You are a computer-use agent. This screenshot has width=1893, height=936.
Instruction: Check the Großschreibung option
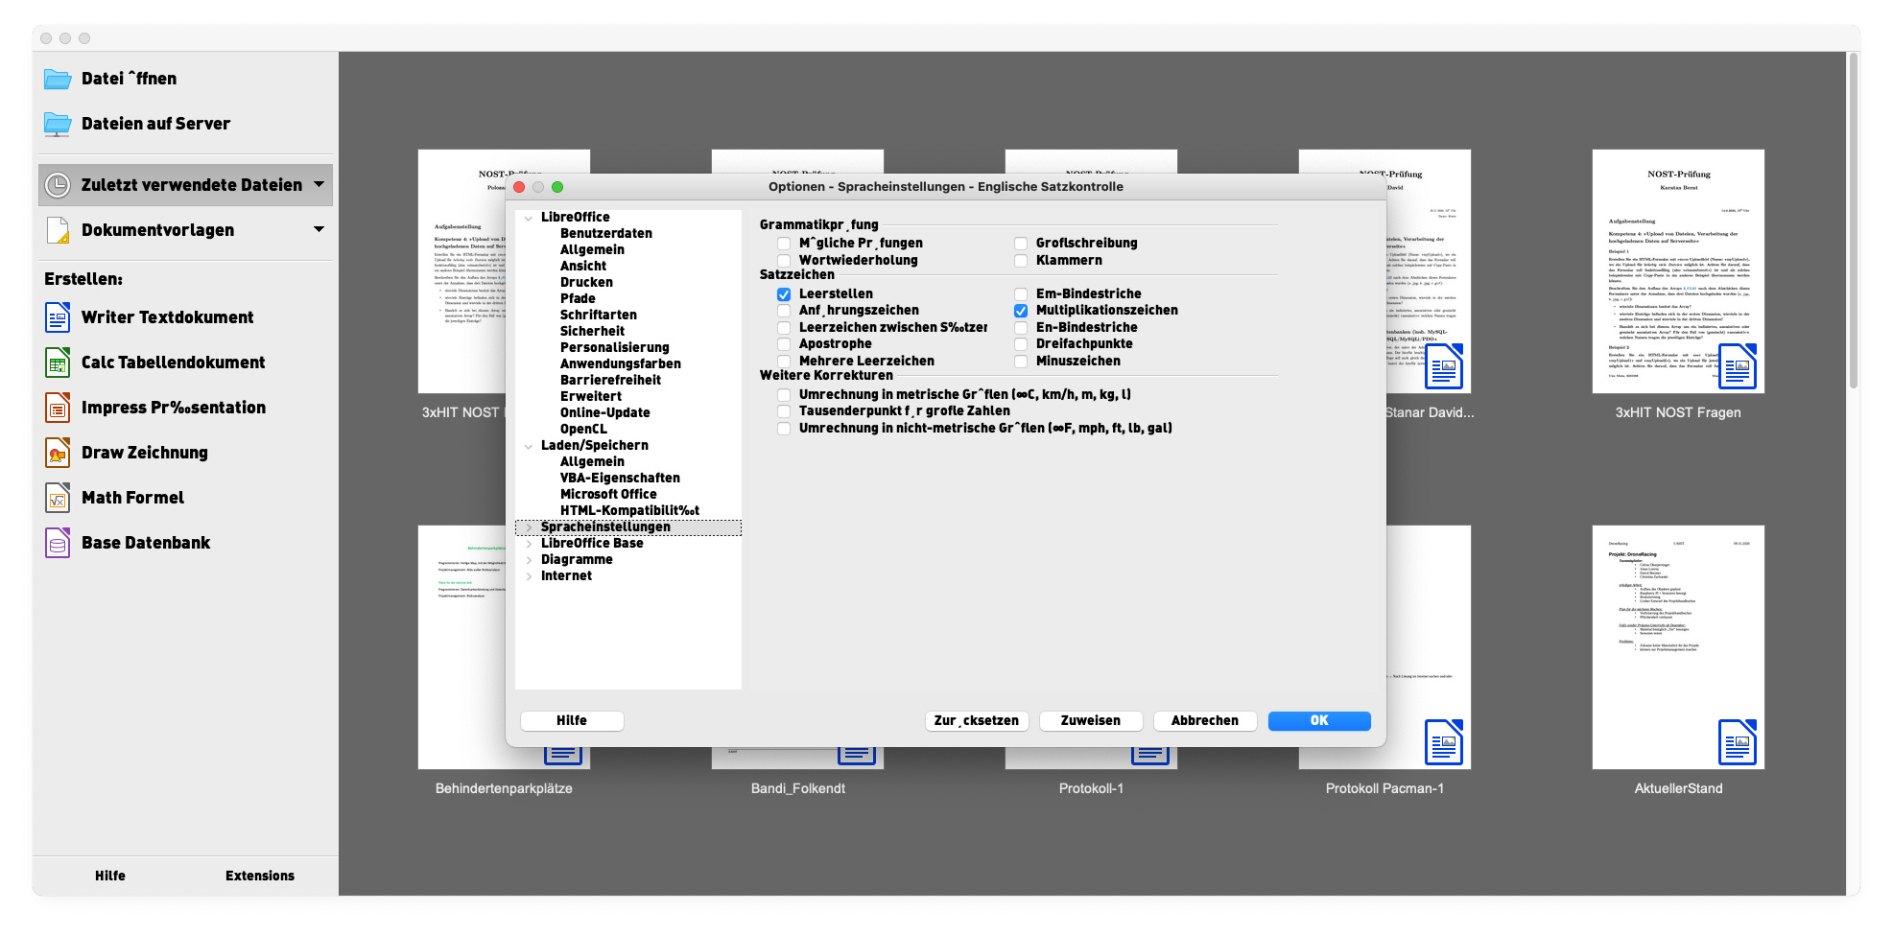click(x=1021, y=244)
